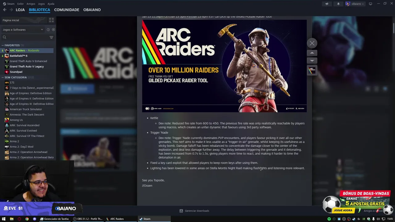Viewport: 395px width, 222px height.
Task: Navigate back with the left arrow
Action: pyautogui.click(x=5, y=10)
